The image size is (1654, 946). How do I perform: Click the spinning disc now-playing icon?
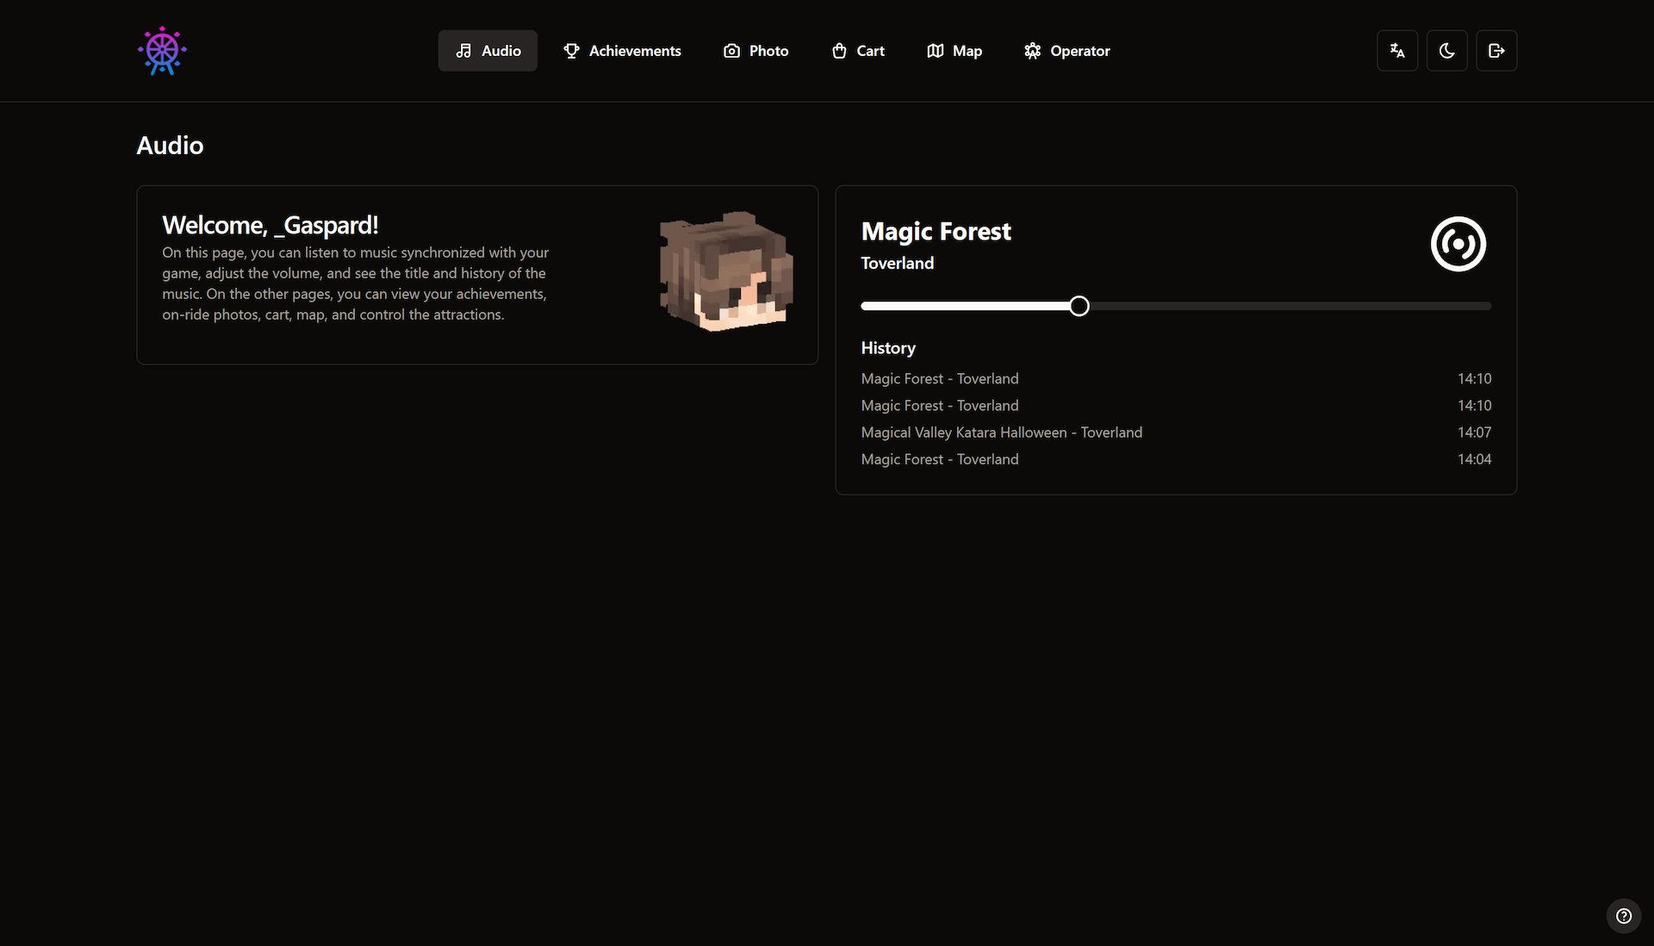pyautogui.click(x=1458, y=244)
